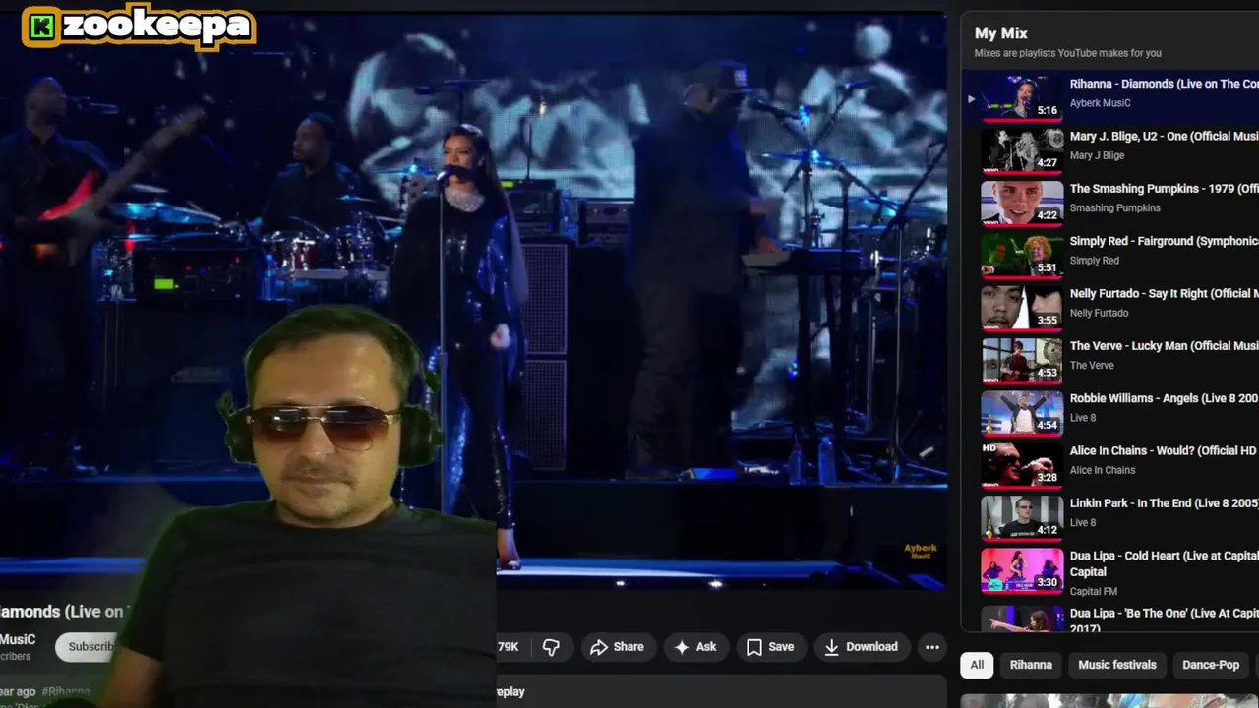Click the Subscribe button
The width and height of the screenshot is (1259, 708).
pyautogui.click(x=90, y=646)
